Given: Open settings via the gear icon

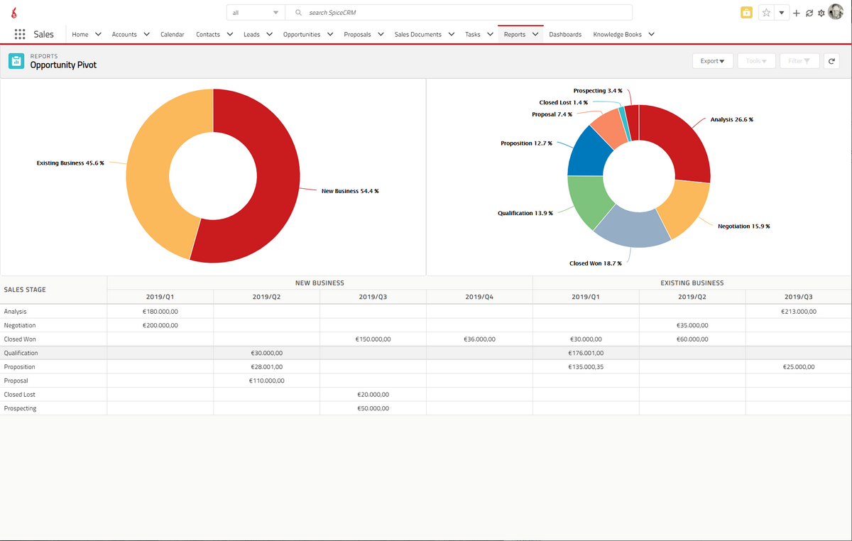Looking at the screenshot, I should 821,13.
